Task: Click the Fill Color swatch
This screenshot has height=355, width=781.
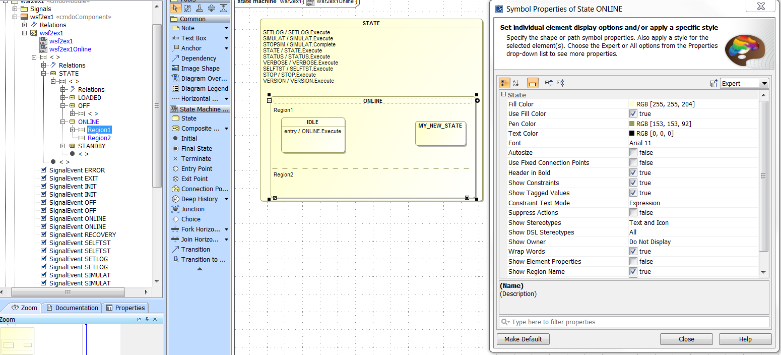Action: 632,104
